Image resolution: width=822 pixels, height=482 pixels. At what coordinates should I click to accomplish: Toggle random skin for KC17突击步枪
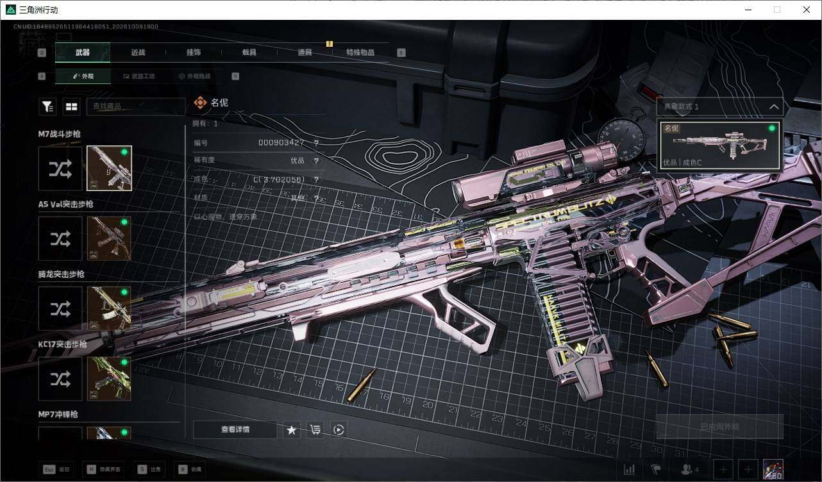[x=60, y=379]
